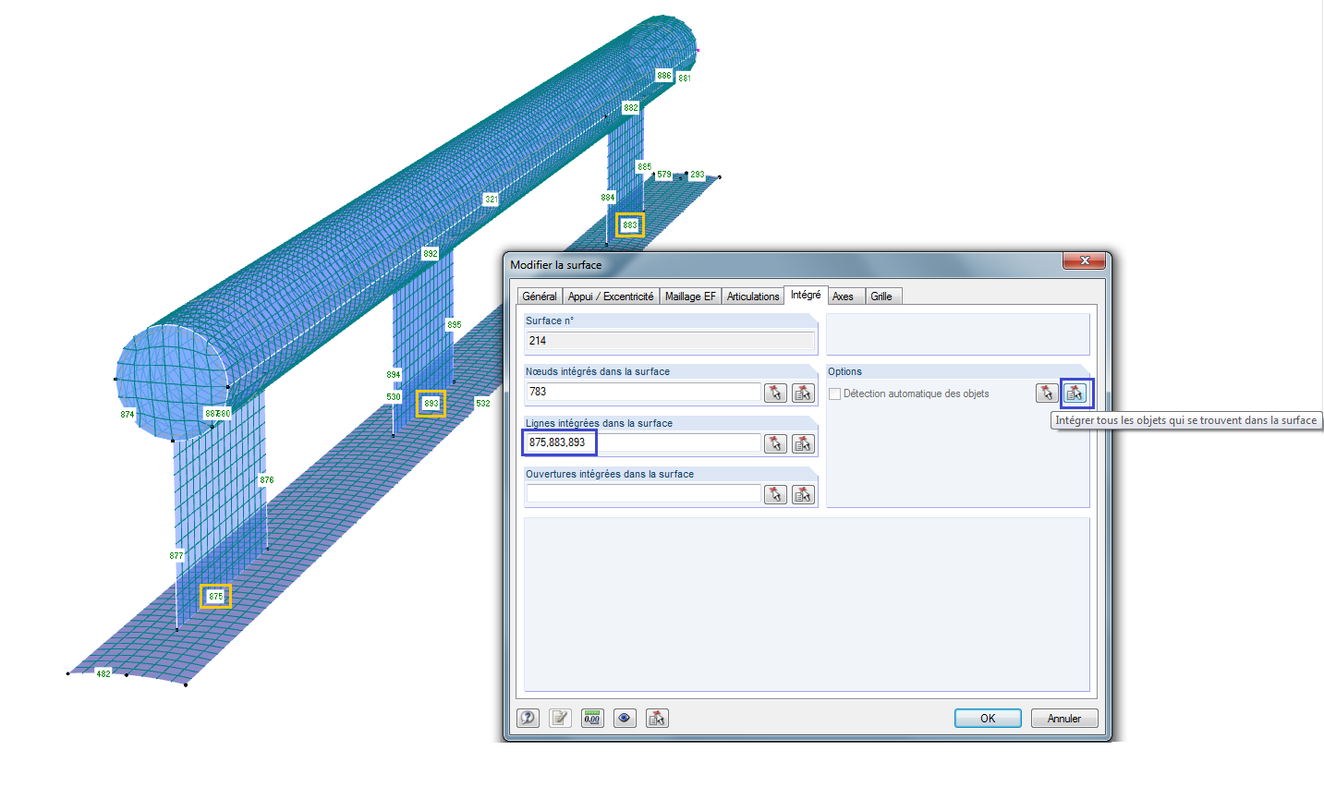Click label 293 on the base plate
The image size is (1324, 799).
pyautogui.click(x=698, y=175)
